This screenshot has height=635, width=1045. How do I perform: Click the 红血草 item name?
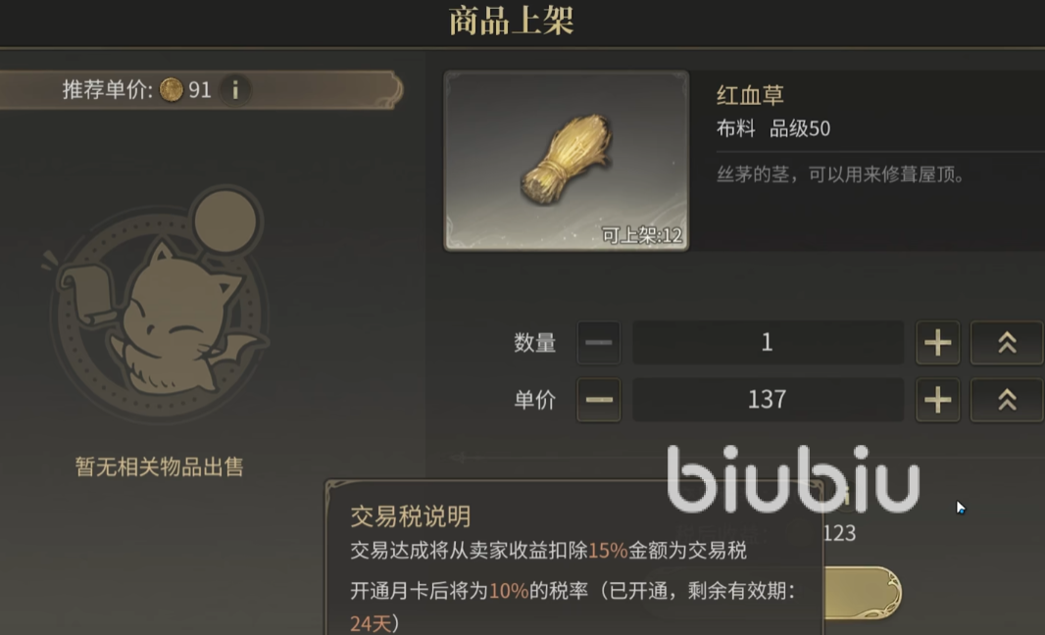750,95
